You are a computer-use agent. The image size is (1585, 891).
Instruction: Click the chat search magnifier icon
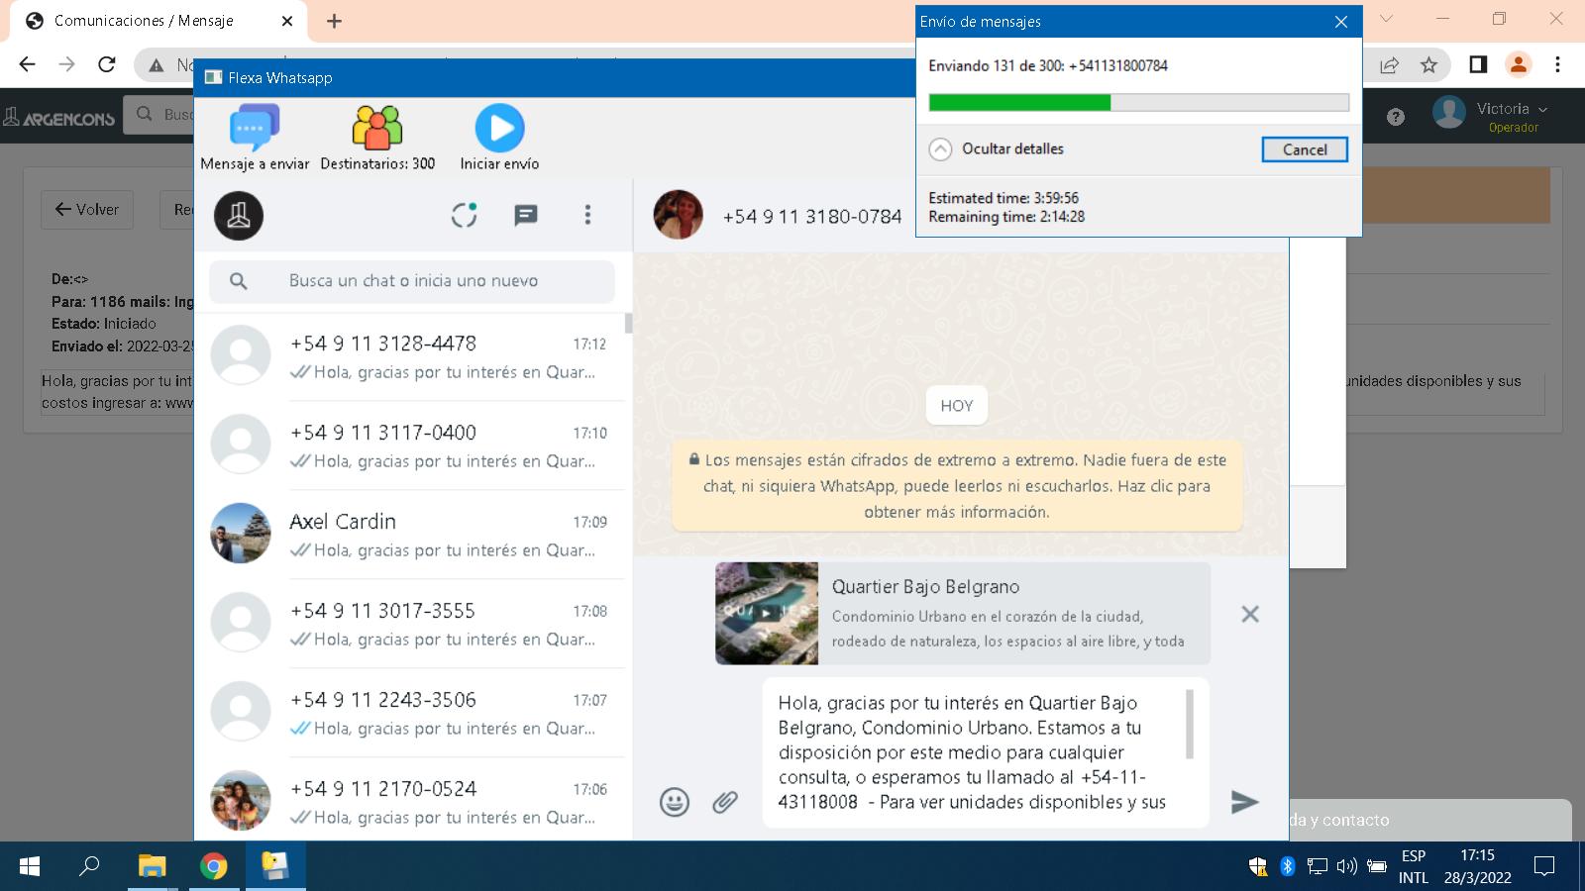click(239, 281)
